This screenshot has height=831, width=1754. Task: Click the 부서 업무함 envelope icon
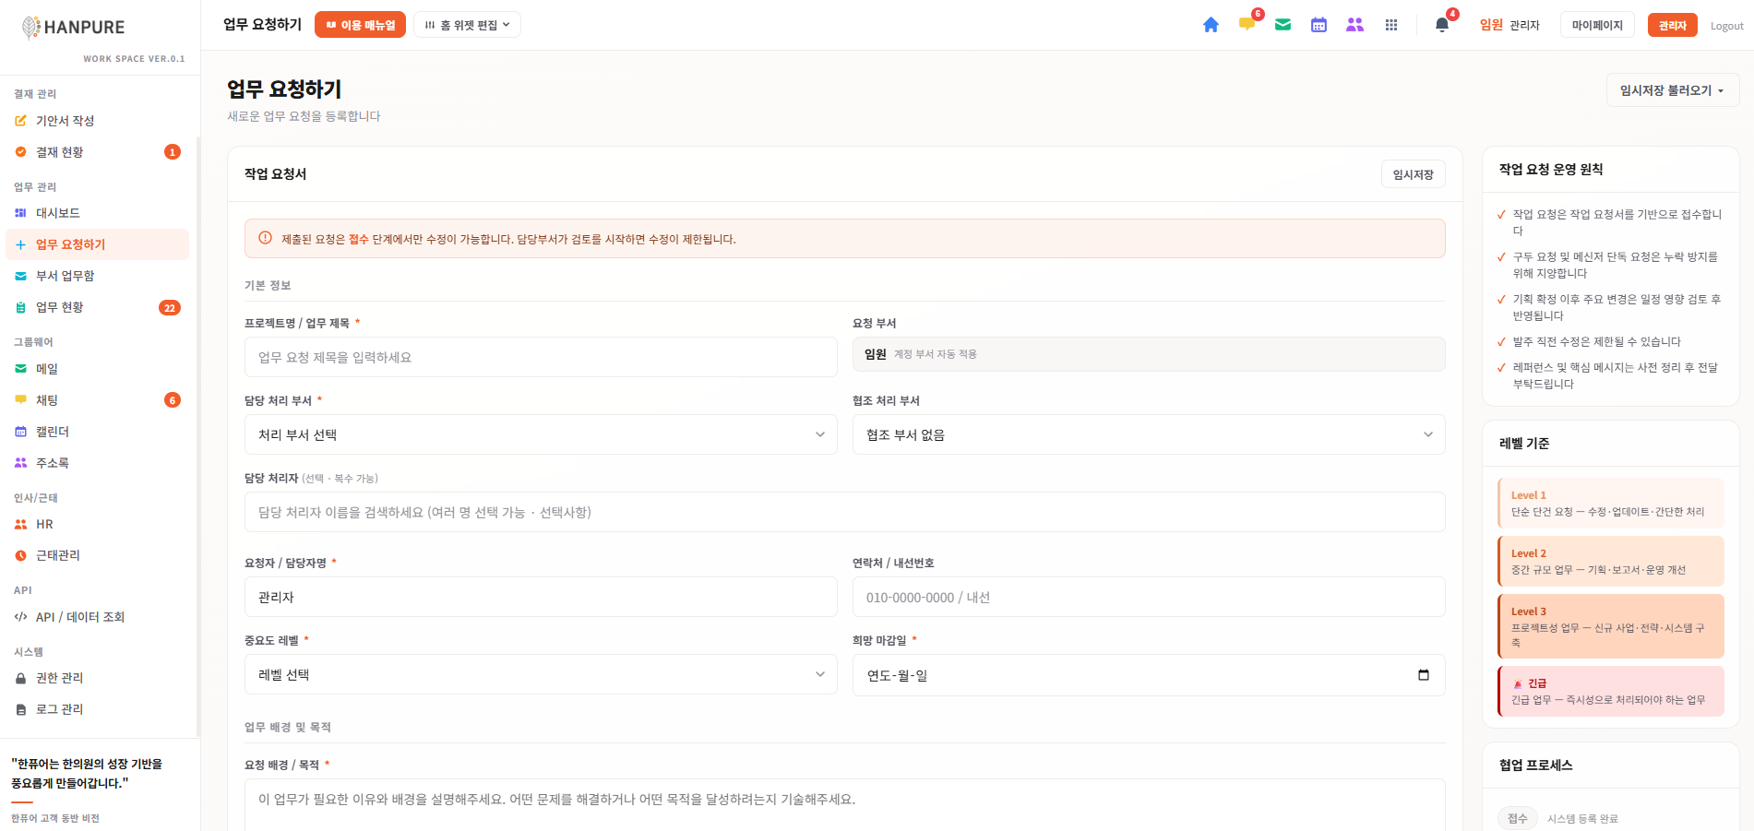20,276
